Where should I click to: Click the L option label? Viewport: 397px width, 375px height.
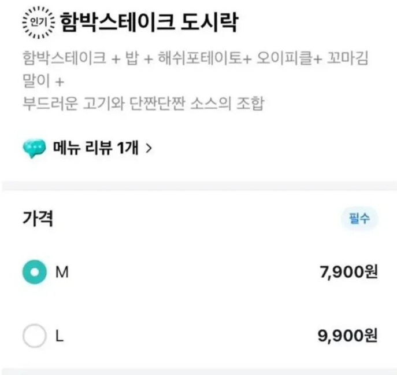[60, 336]
